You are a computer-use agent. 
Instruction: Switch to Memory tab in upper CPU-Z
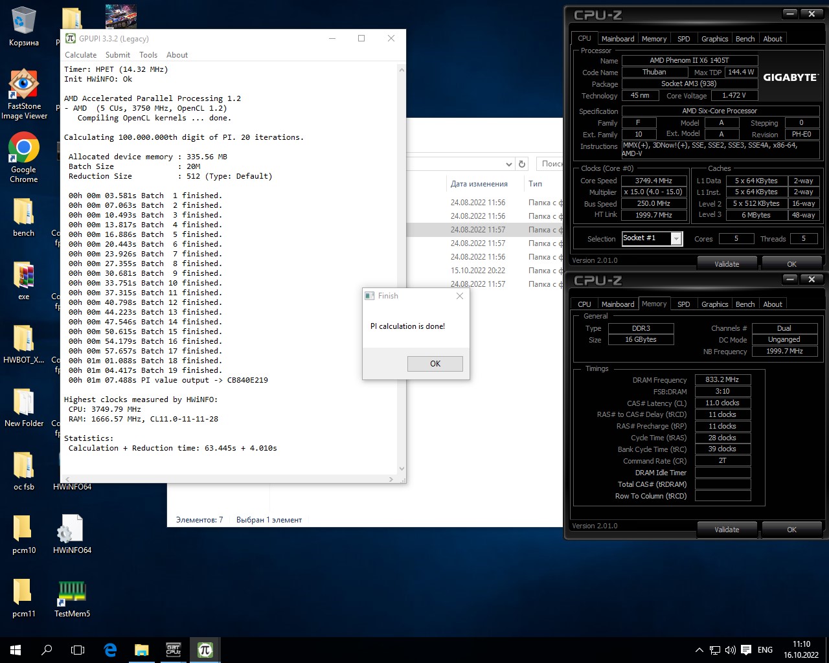point(654,39)
